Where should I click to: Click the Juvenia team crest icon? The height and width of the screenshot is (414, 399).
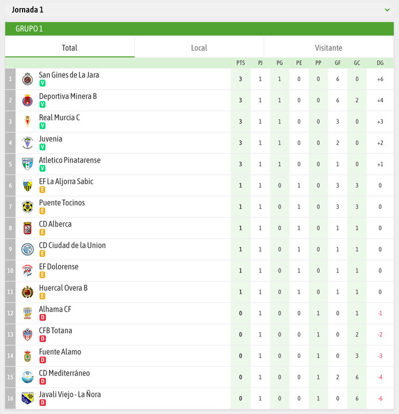click(x=27, y=143)
